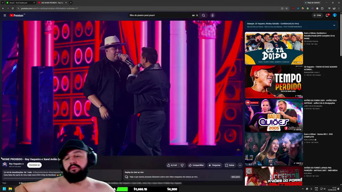Open Zé Vaqueiro Todos os Dias title
The width and height of the screenshot is (342, 192).
coord(321,68)
